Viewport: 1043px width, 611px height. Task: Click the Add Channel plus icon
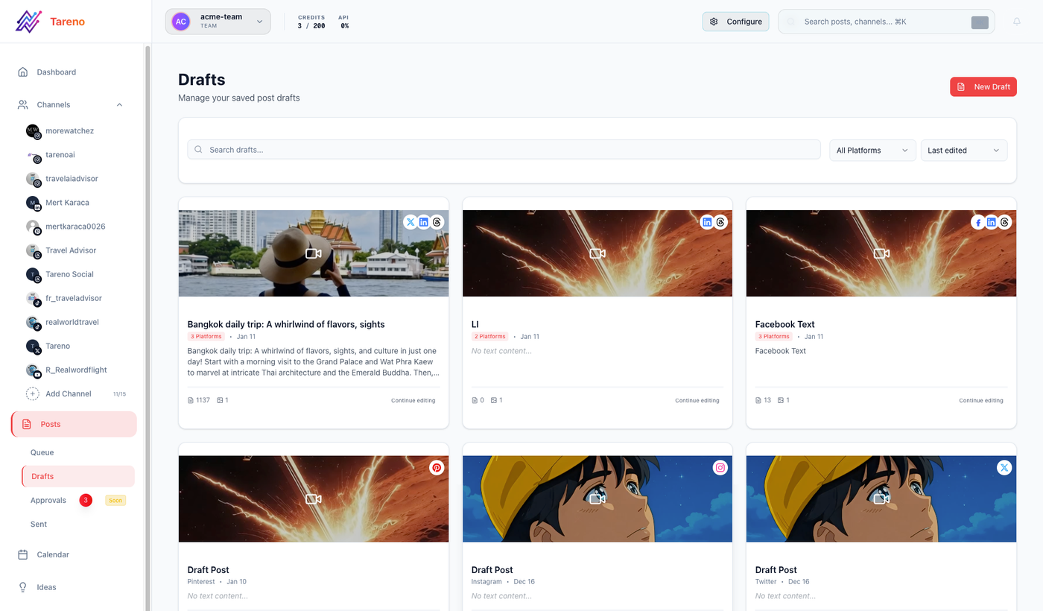33,393
